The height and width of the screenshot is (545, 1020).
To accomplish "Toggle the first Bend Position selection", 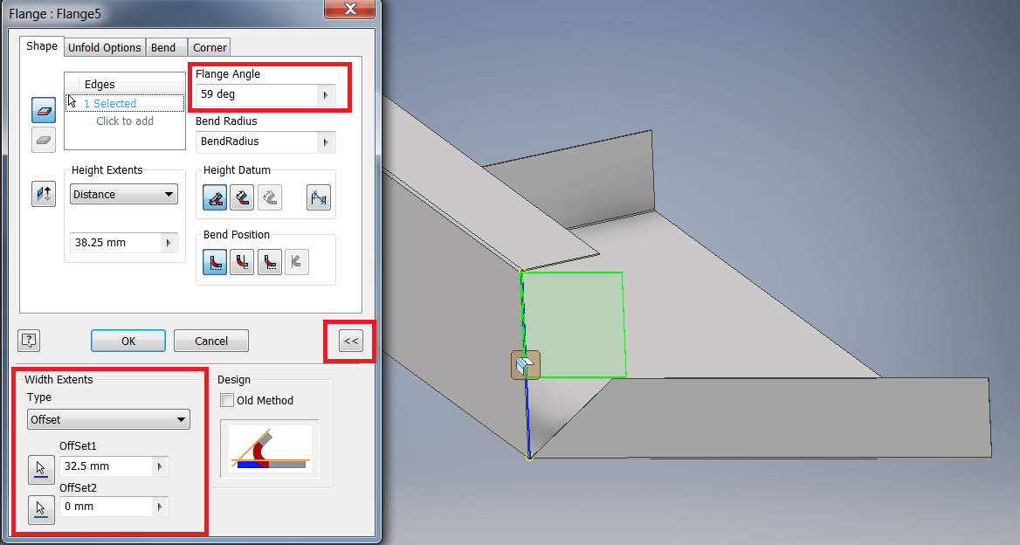I will (214, 261).
